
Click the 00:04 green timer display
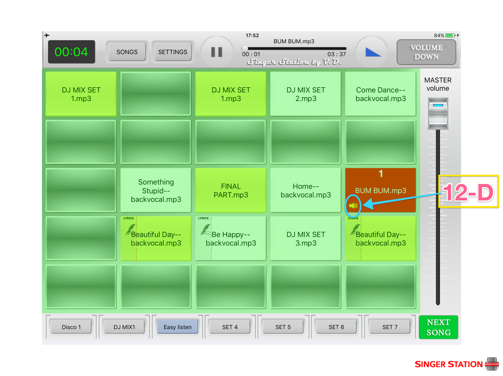coord(72,52)
